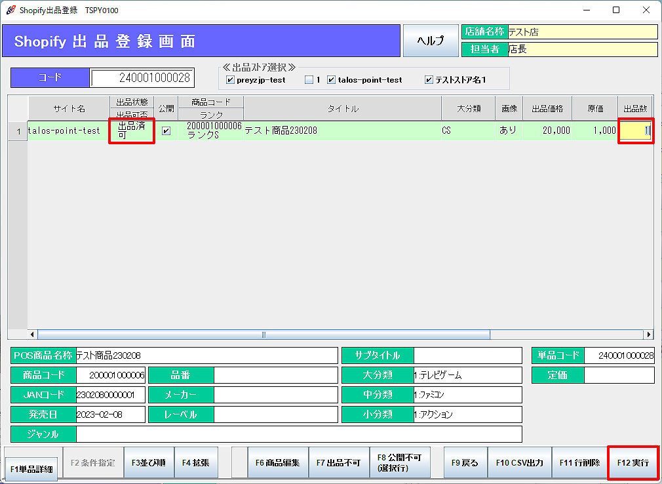Export with F10 CSV出力 button
This screenshot has width=662, height=484.
coord(519,462)
